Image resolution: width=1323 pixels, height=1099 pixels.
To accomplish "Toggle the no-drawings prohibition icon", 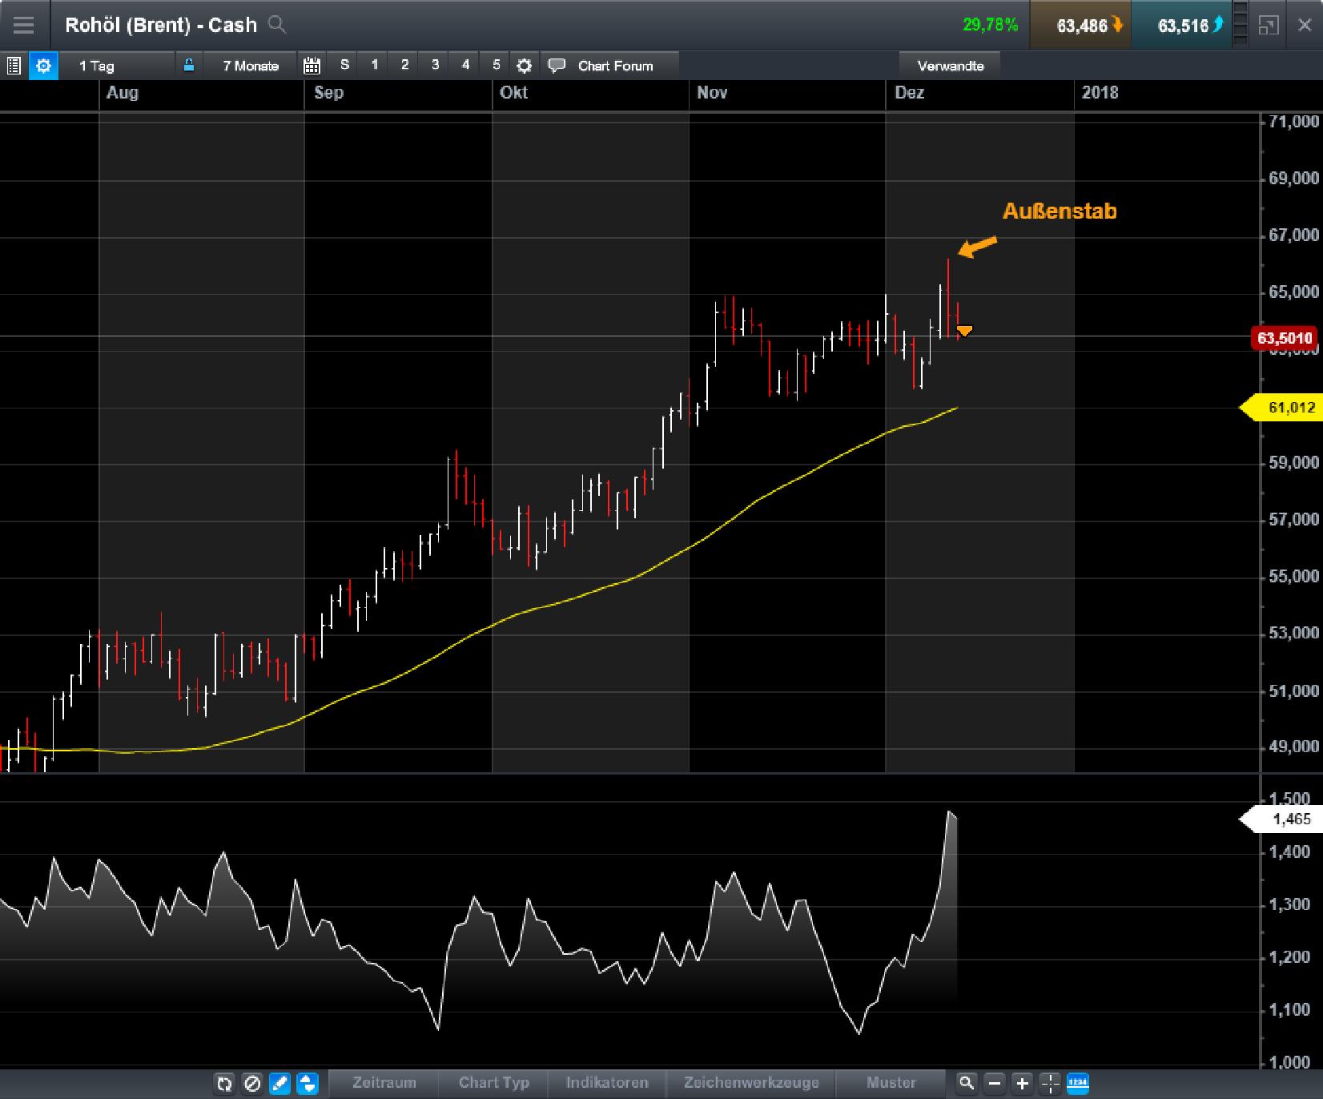I will click(252, 1083).
